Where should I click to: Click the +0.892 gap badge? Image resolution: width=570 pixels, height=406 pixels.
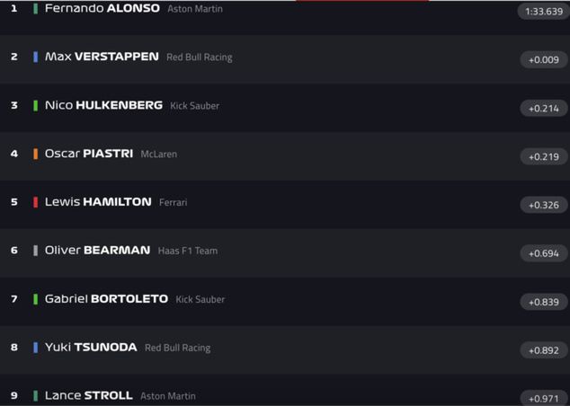pyautogui.click(x=543, y=351)
